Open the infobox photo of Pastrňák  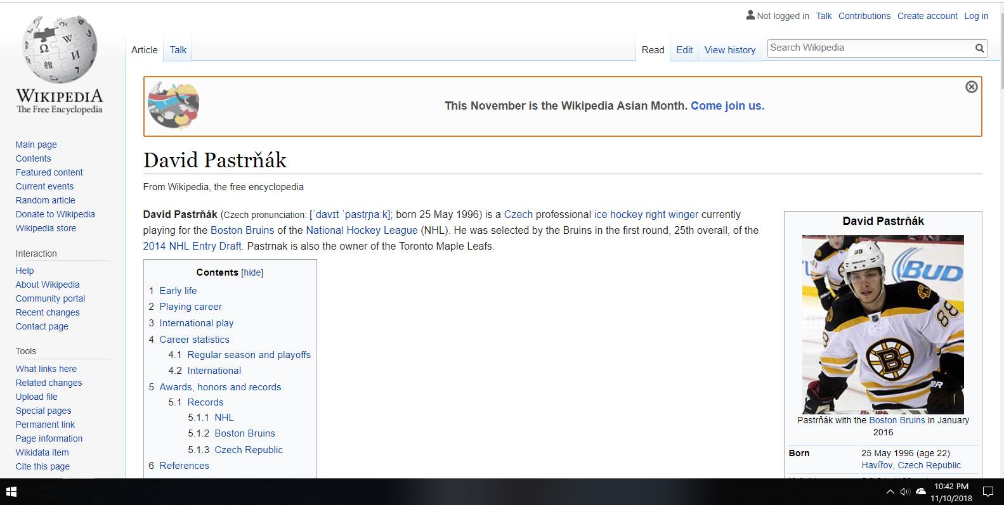[x=883, y=324]
